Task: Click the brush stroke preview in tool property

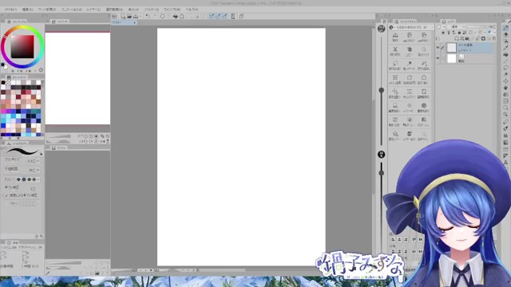Action: (22, 151)
